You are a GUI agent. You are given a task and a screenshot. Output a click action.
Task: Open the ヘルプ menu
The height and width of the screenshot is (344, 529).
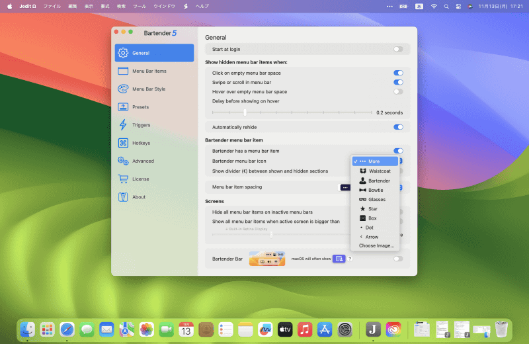pyautogui.click(x=202, y=6)
